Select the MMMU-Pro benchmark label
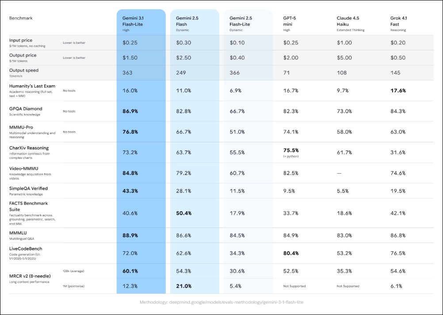This screenshot has height=315, width=443. pyautogui.click(x=22, y=127)
